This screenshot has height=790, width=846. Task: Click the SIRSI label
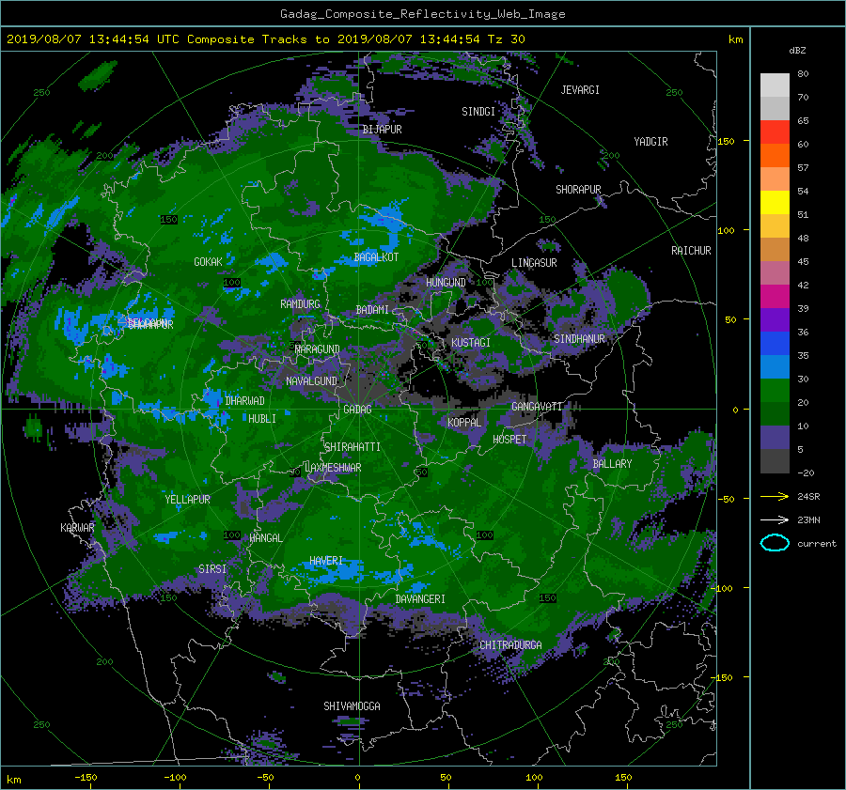pyautogui.click(x=212, y=569)
